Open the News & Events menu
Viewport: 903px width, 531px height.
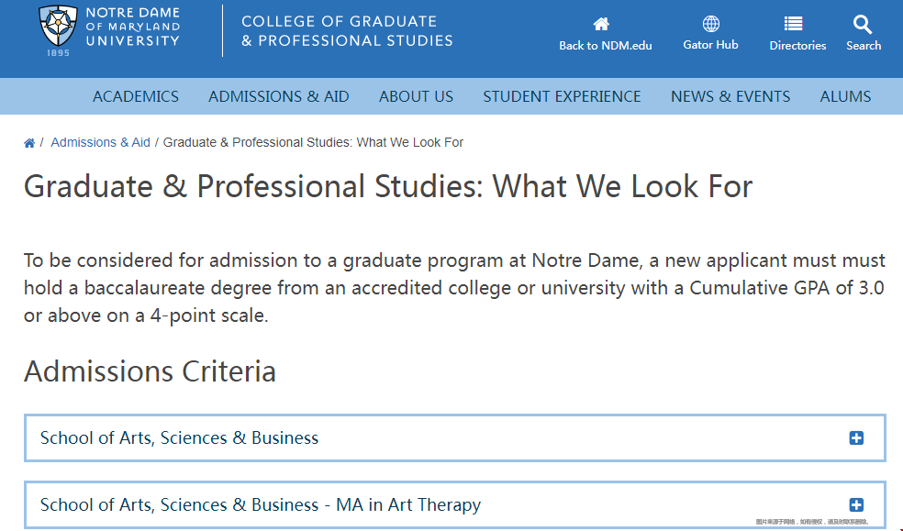(730, 96)
